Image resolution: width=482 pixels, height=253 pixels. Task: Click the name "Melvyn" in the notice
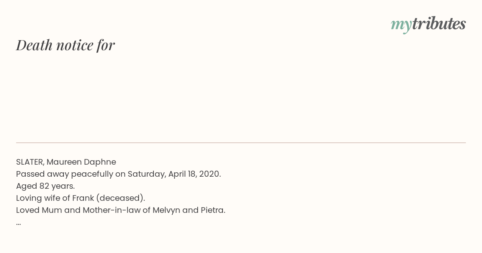166,210
